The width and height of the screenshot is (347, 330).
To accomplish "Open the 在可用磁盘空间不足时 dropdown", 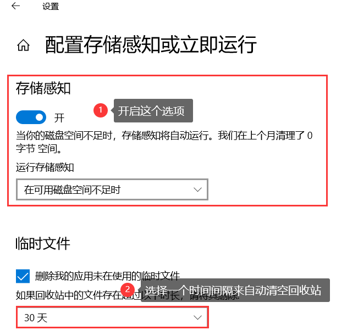I will pyautogui.click(x=112, y=189).
